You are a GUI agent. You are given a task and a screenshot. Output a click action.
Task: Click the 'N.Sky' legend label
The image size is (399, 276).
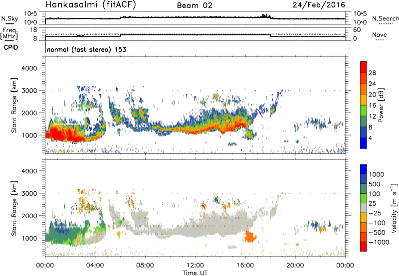[x=9, y=18]
